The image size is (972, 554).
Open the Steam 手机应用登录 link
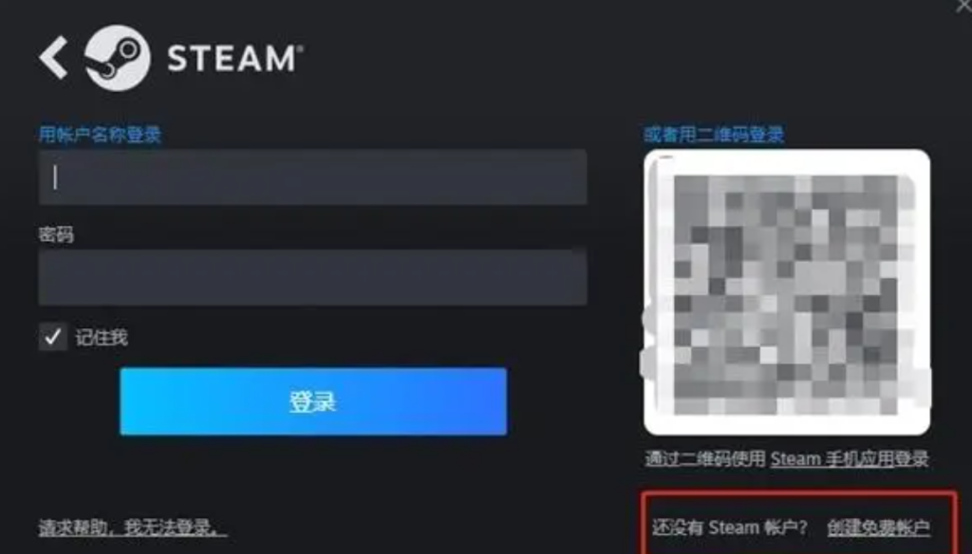(850, 458)
